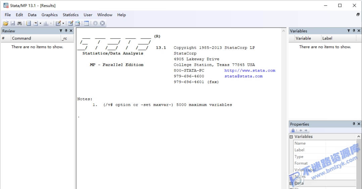Click the "Statistics/Data Analysis" text
Image resolution: width=362 pixels, height=189 pixels.
(x=113, y=53)
